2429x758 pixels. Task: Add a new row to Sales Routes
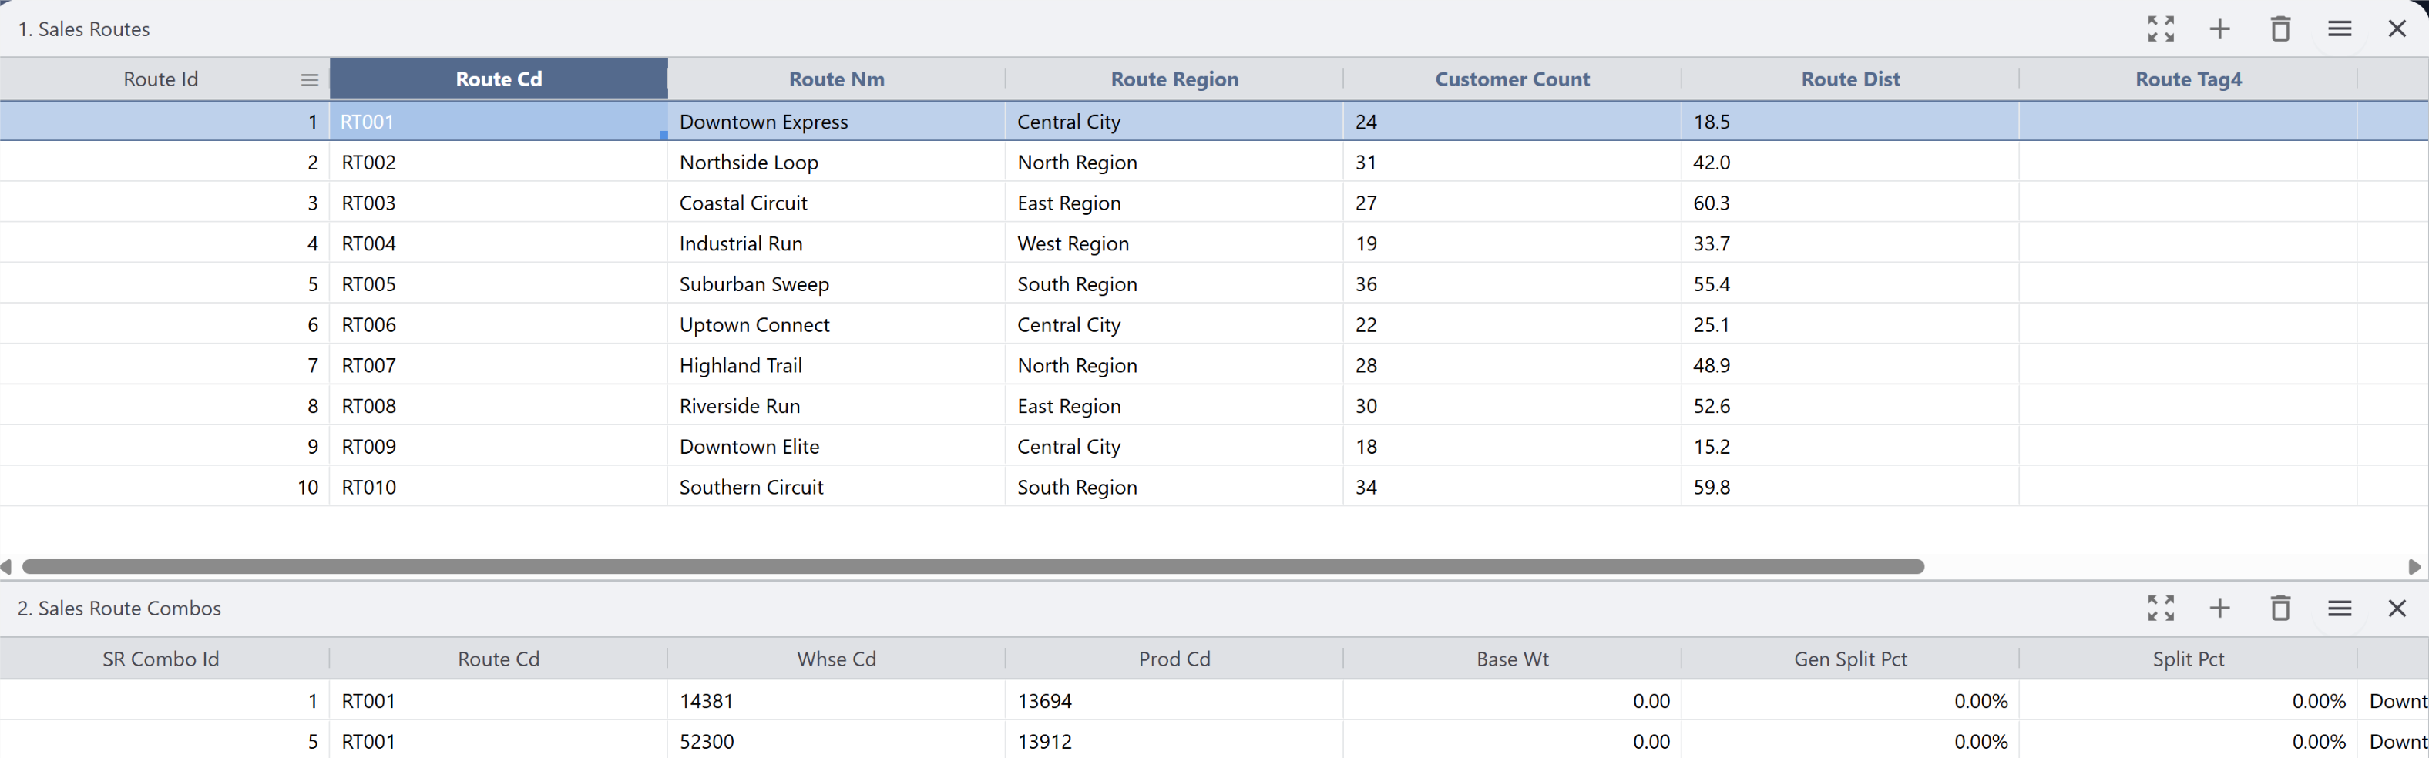(2221, 29)
